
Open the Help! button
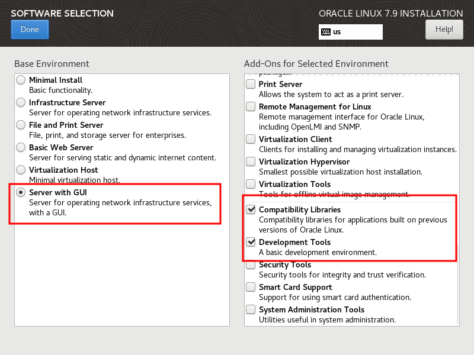(x=444, y=30)
